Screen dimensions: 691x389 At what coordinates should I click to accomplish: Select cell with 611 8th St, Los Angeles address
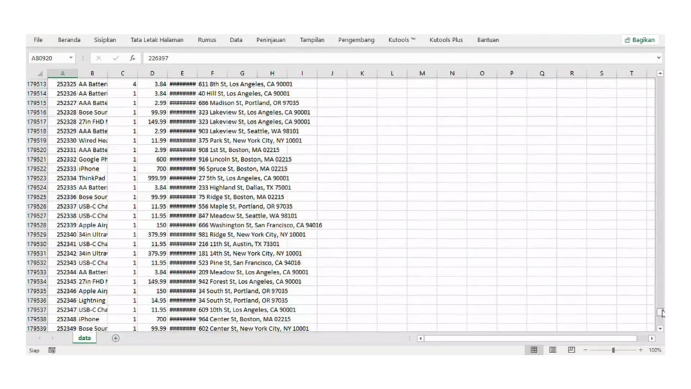click(245, 84)
